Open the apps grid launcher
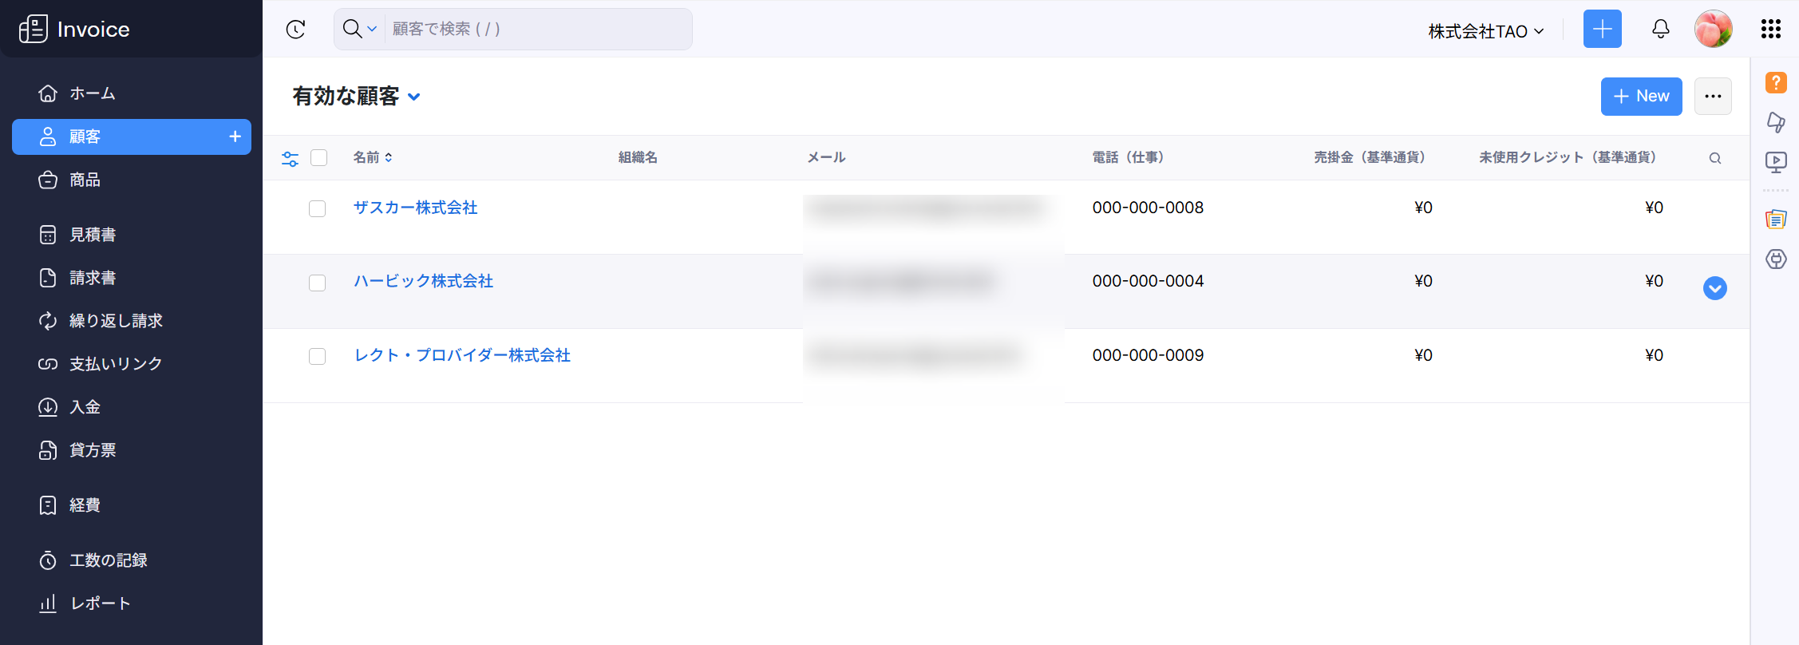The image size is (1799, 645). 1770,30
